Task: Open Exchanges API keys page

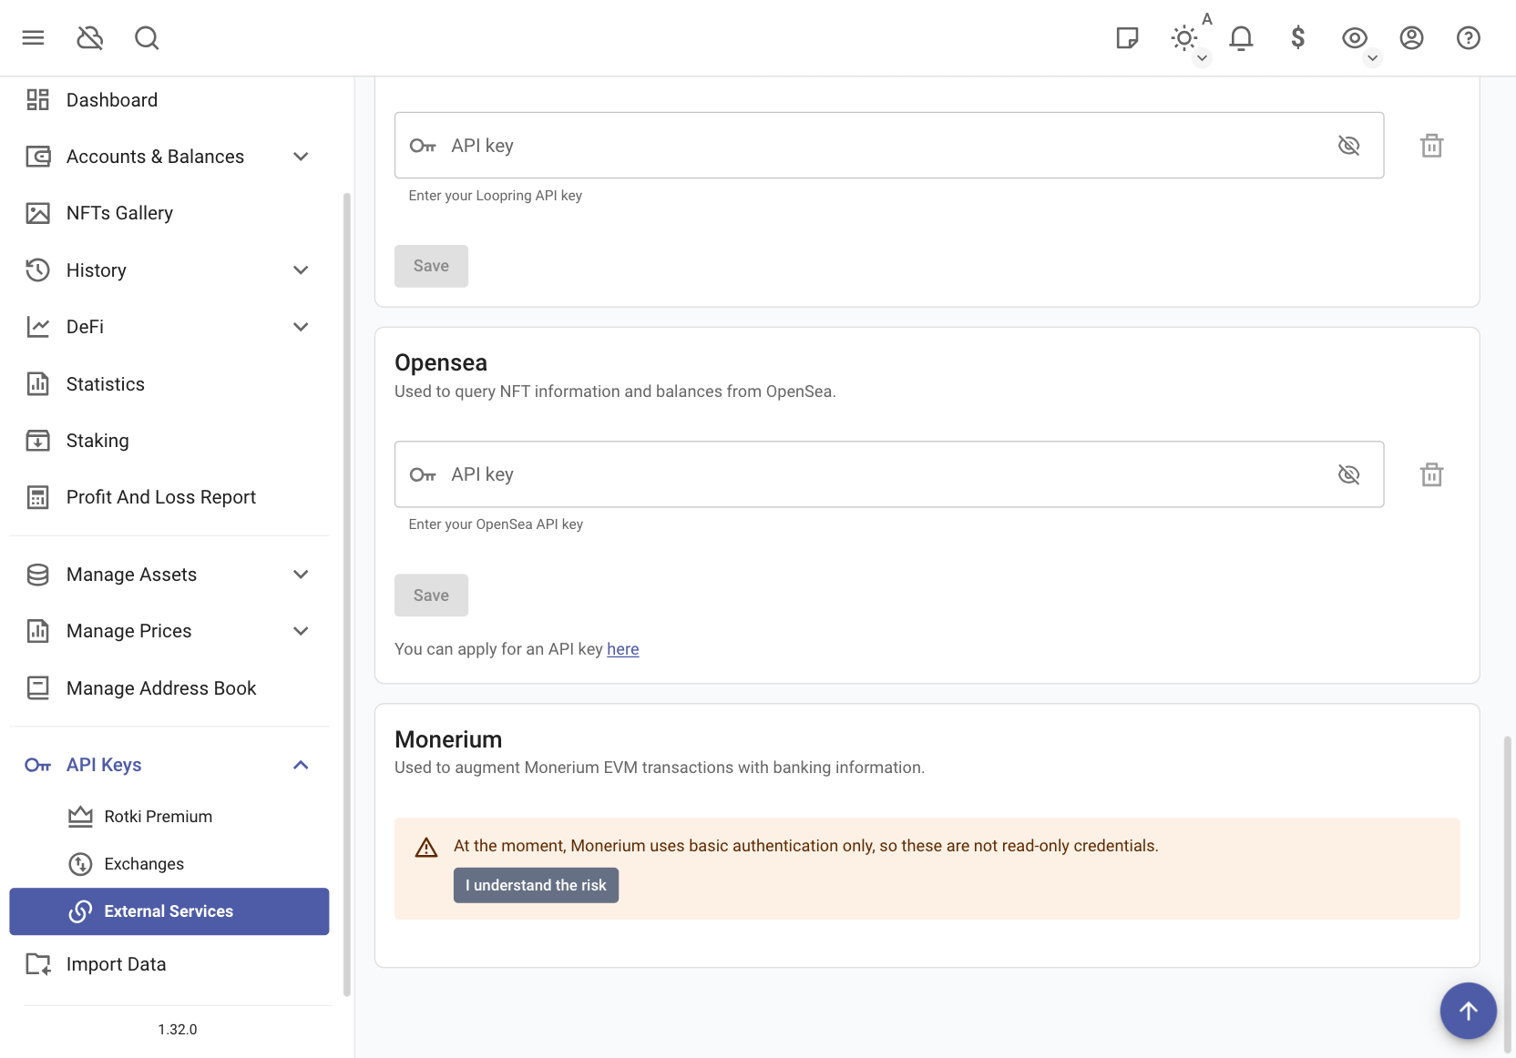Action: pos(169,864)
